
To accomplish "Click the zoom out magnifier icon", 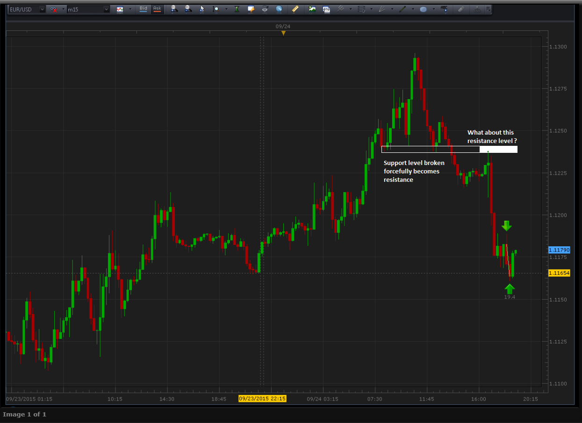I will tap(188, 9).
